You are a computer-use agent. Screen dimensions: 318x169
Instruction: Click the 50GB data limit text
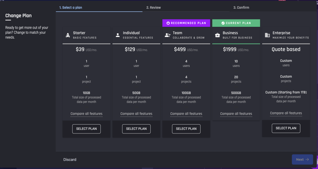click(x=136, y=93)
